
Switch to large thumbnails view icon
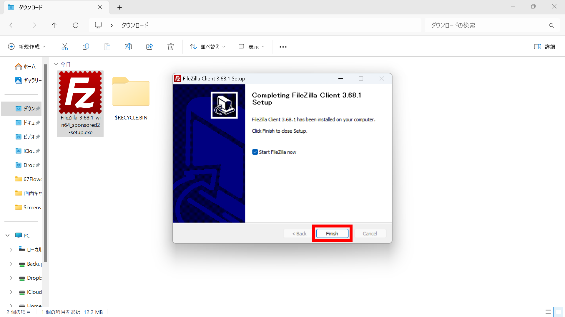tap(558, 312)
